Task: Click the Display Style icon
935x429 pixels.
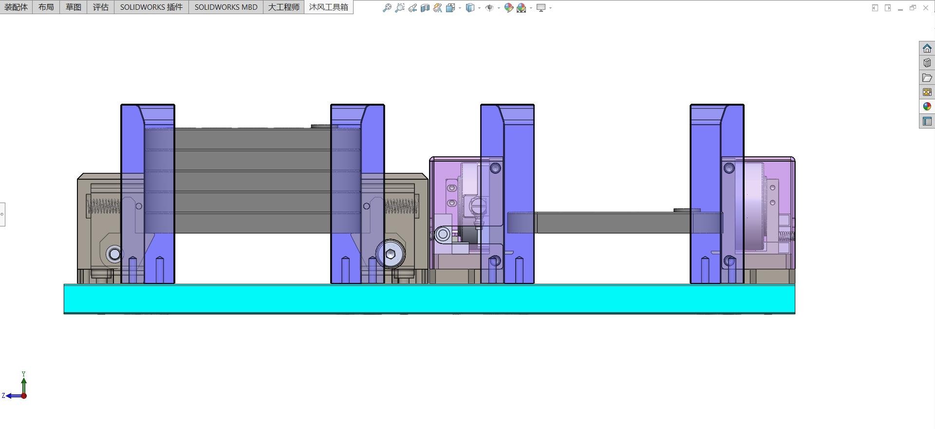Action: [x=470, y=8]
